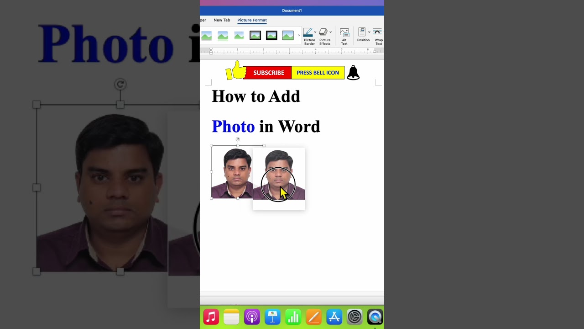Open Podcasts from the Dock

[252, 317]
